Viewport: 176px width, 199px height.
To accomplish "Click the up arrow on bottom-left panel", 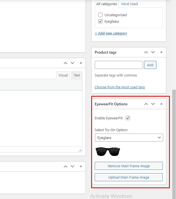I will (65, 166).
